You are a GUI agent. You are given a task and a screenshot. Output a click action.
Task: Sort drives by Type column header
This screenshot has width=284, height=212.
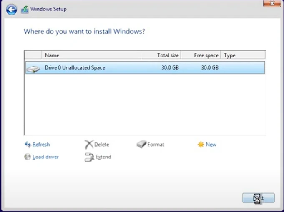(243, 55)
